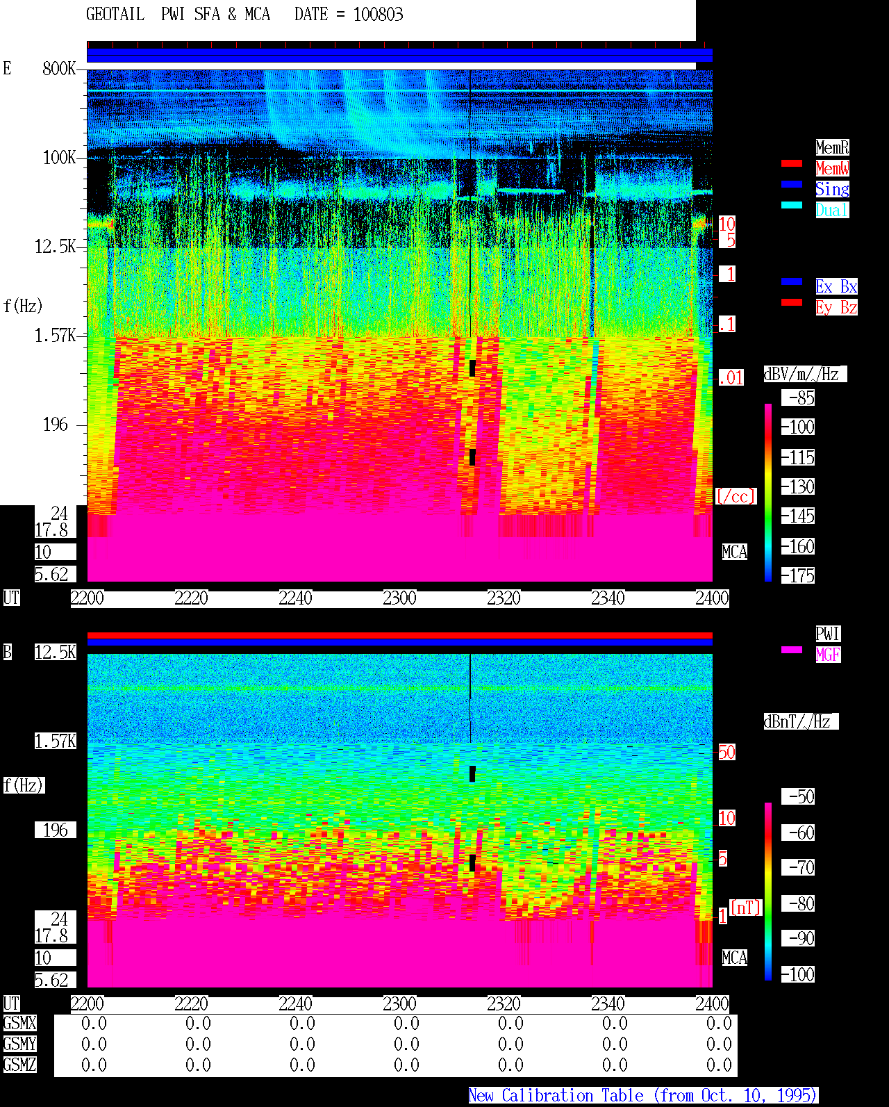Click the dBnT/√Hz color scale bar
Screen dimensions: 889x1107
768,892
